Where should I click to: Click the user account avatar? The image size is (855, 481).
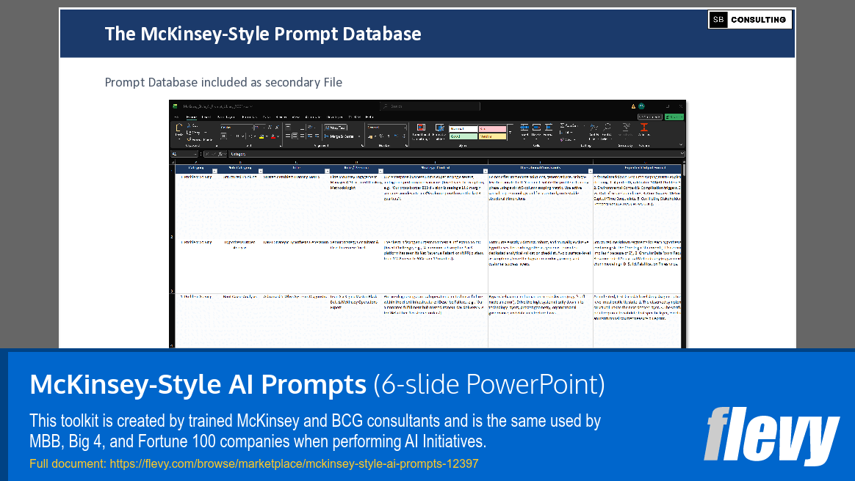pos(641,106)
